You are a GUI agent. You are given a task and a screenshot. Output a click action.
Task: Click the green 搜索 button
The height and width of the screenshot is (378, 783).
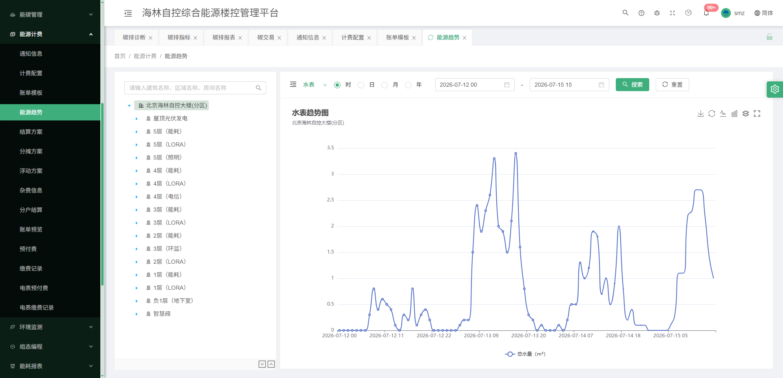[x=633, y=85]
